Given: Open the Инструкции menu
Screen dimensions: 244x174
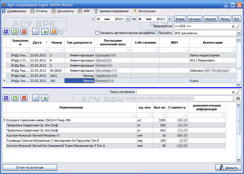Looking at the screenshot, I should 144,11.
